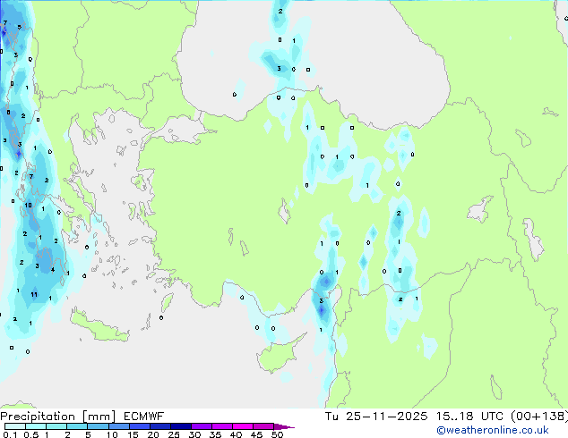
Task: Pick the 10 to 15 mm legend swatch
Action: (x=118, y=426)
